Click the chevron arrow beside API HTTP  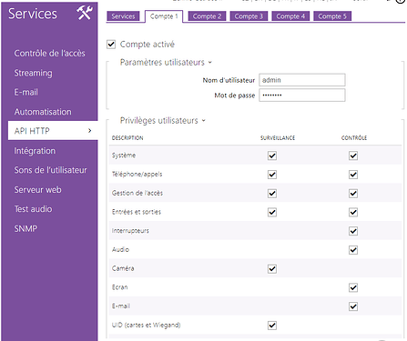(x=89, y=131)
